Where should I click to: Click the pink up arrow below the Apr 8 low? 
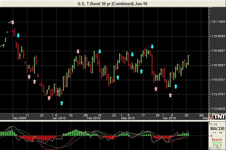(170, 95)
